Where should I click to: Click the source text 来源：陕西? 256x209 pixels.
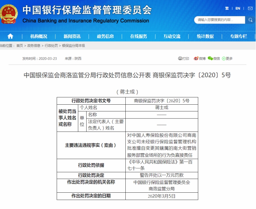73,58
